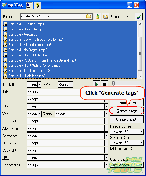Expand the Read mp3Tag version dropdown
Viewport: 146px width, 176px height.
[x=141, y=132]
